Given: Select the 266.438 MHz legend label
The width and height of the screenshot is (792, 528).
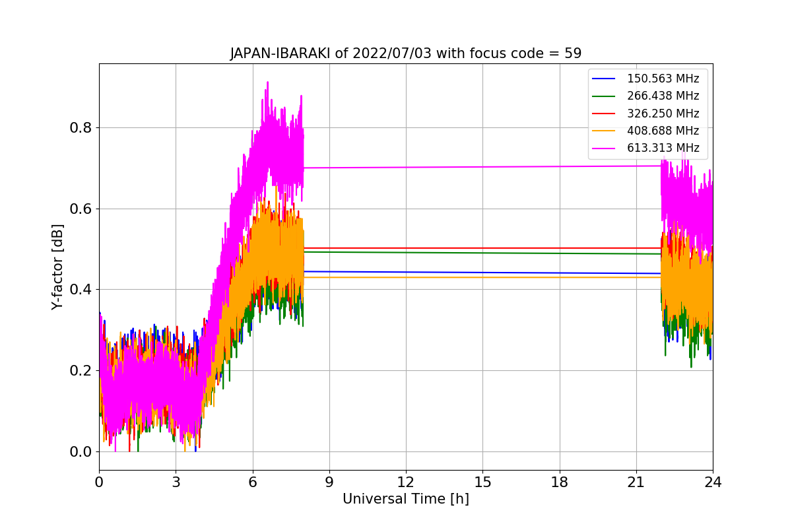Looking at the screenshot, I should [x=663, y=96].
